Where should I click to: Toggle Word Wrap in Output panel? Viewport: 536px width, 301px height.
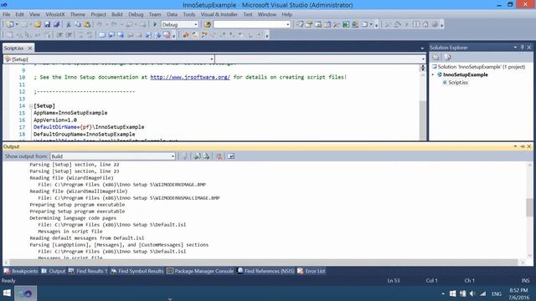[x=231, y=156]
